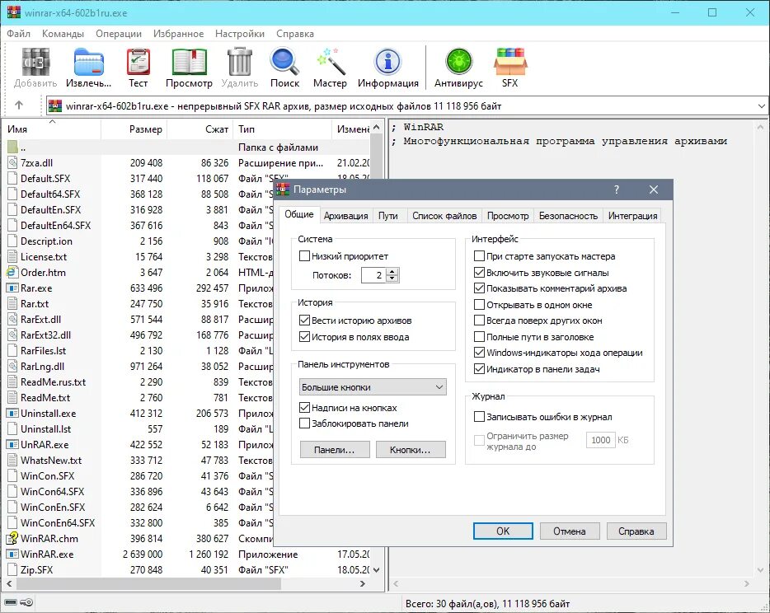Click the Извлечь toolbar icon
Screen dimensions: 770x613
click(88, 62)
